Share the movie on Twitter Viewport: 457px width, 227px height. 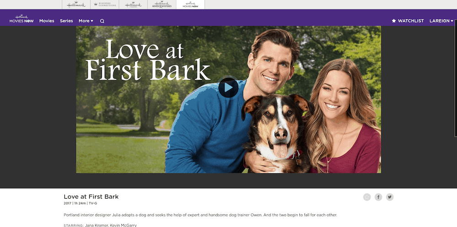[x=390, y=197]
